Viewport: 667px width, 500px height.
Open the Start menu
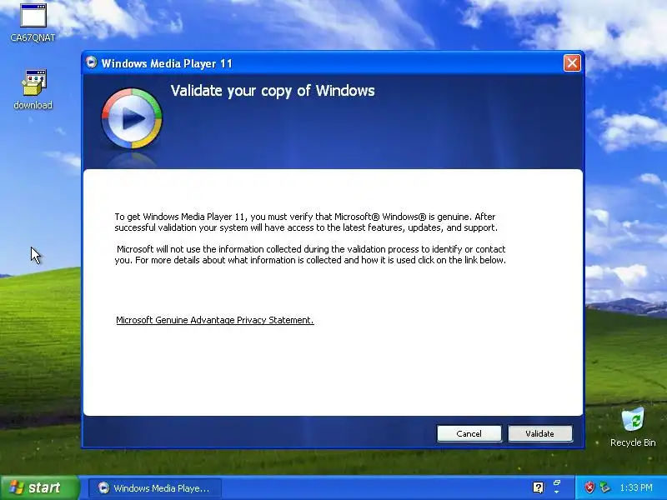point(39,487)
